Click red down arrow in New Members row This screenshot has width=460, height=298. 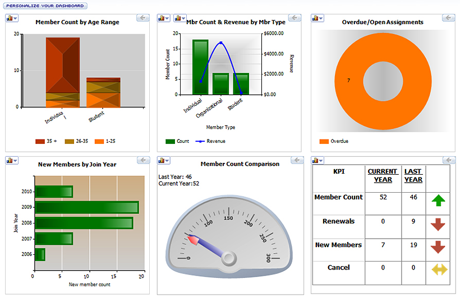point(438,248)
